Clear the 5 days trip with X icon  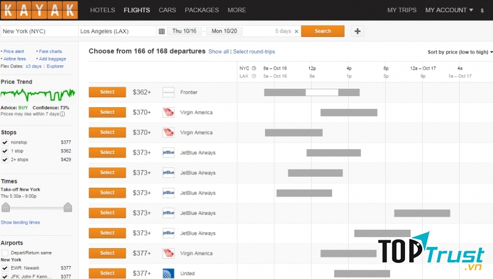(x=296, y=31)
